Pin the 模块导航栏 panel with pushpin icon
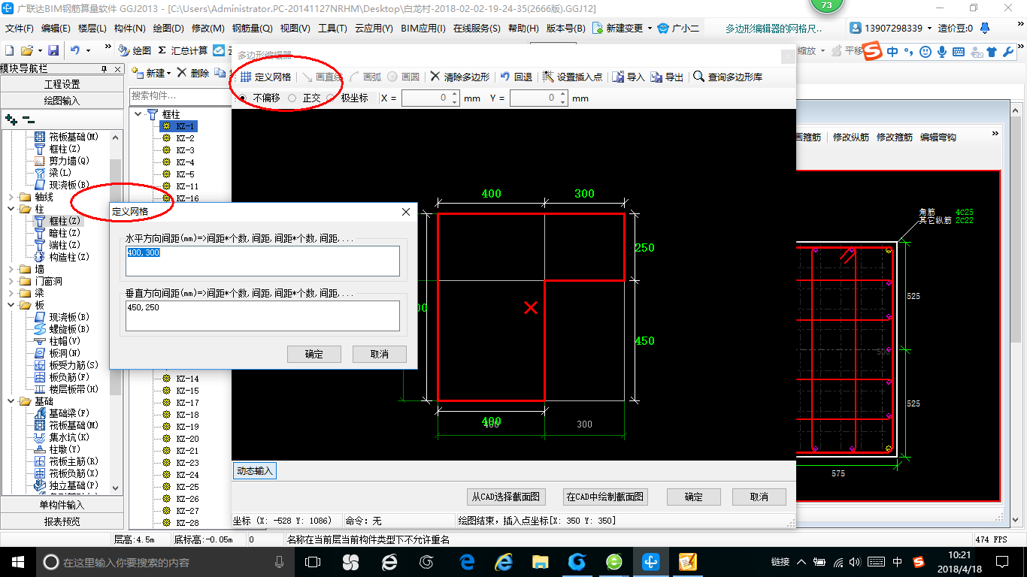This screenshot has height=577, width=1027. 105,68
